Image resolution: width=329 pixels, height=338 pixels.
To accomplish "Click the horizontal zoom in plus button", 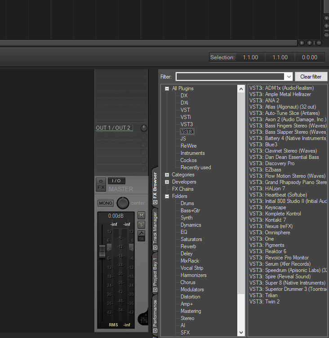I will (x=309, y=43).
